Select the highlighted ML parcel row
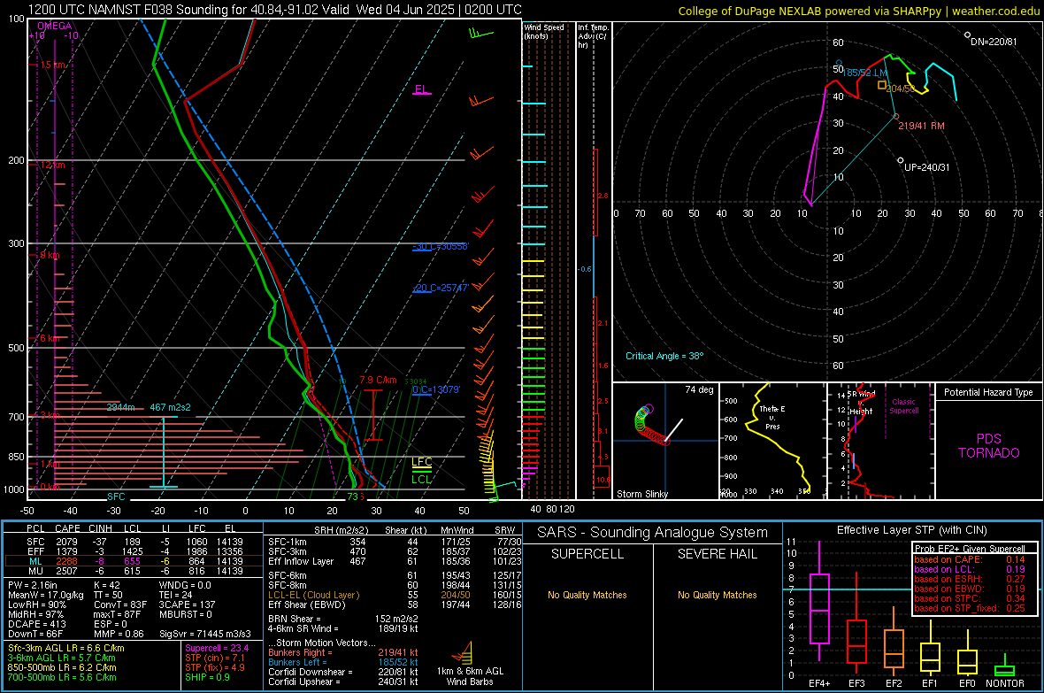This screenshot has width=1044, height=693. [x=134, y=561]
